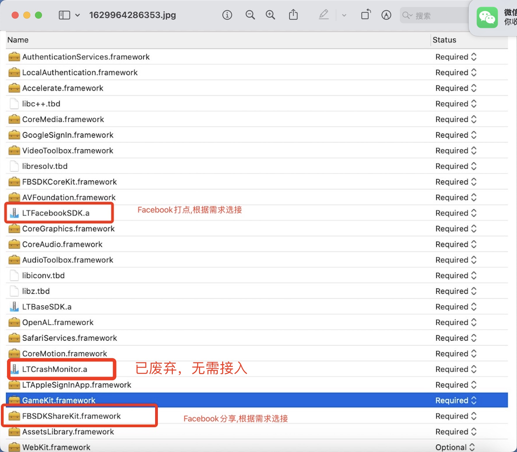Expand the sidebar view options chevron
The height and width of the screenshot is (452, 517).
click(78, 15)
